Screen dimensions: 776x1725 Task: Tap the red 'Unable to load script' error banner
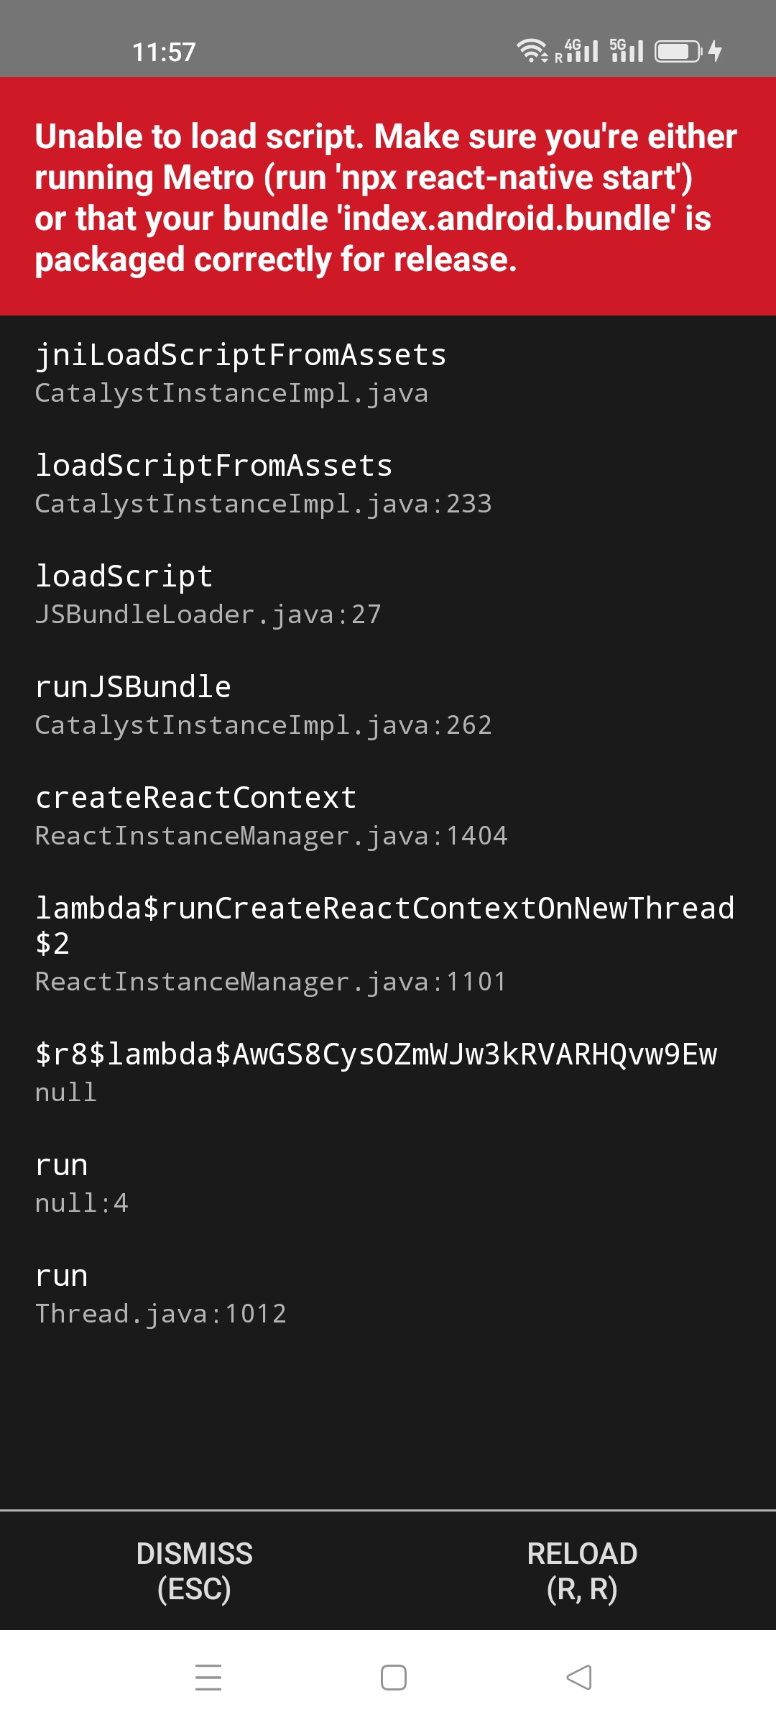(x=388, y=196)
